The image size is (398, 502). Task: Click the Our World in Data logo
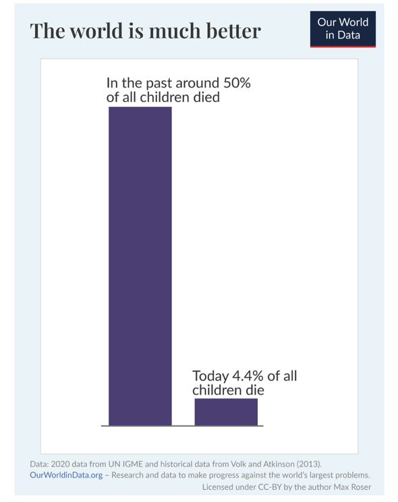[x=343, y=29]
